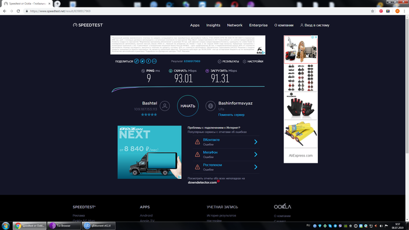Open the downdetector.com link

[x=202, y=182]
